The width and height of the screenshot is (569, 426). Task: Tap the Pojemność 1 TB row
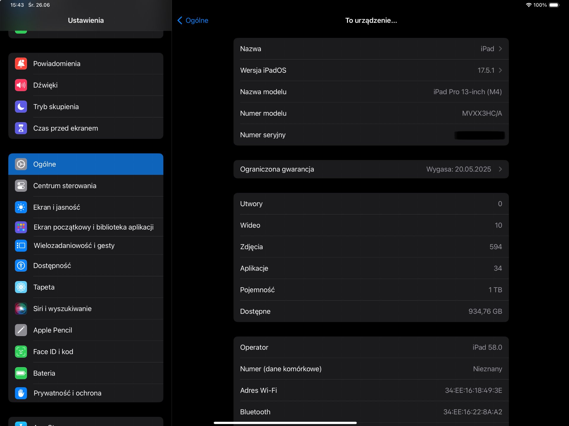tap(371, 290)
